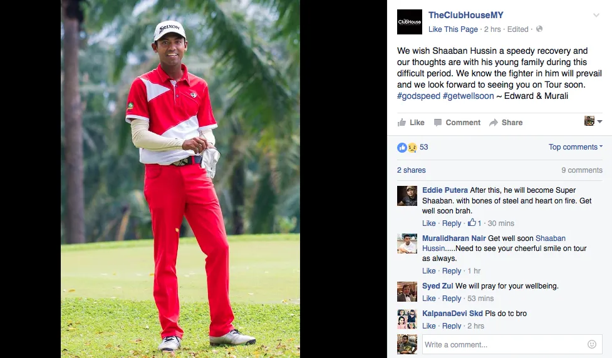612x358 pixels.
Task: Like Muralidharan Nair's comment
Action: (428, 270)
